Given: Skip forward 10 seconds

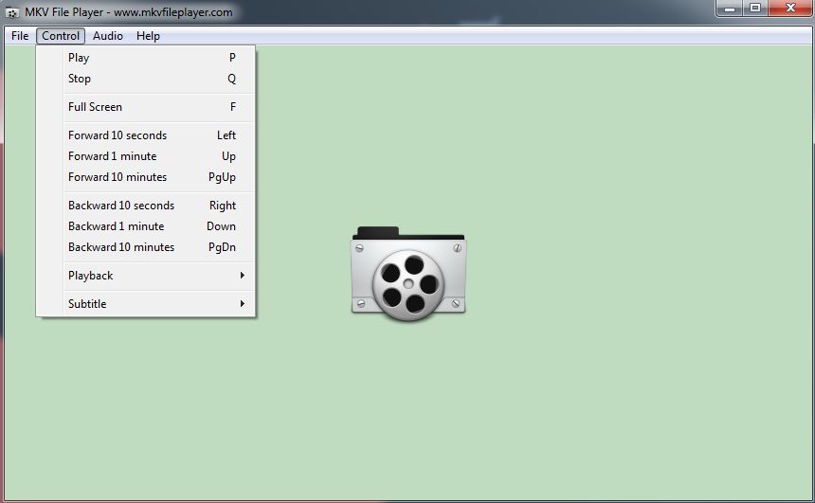Looking at the screenshot, I should [x=146, y=135].
